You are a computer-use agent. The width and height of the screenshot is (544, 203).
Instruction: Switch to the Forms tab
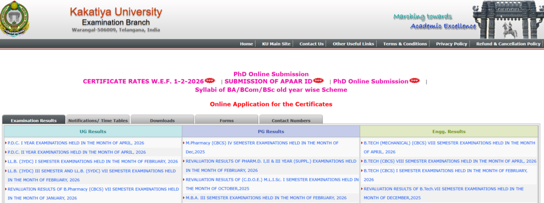226,120
